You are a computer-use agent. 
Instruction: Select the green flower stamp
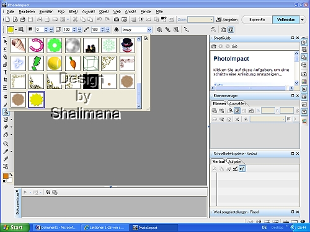(x=55, y=45)
